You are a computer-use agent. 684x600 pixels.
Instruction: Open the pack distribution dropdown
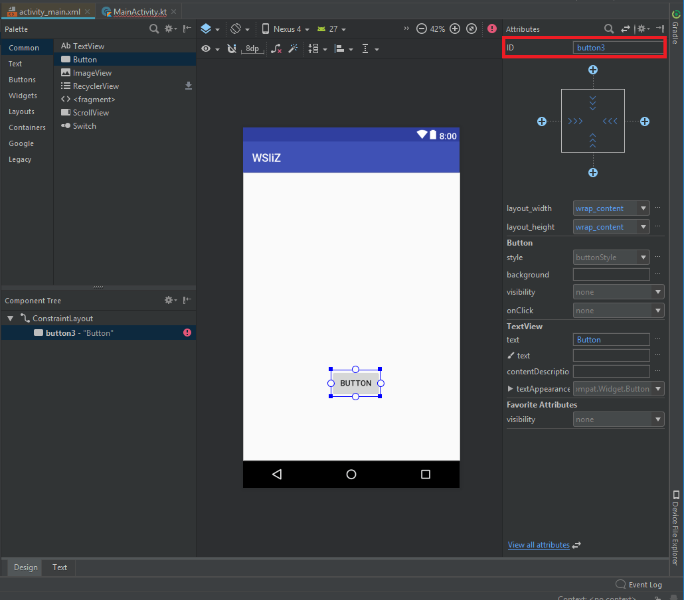coord(317,49)
